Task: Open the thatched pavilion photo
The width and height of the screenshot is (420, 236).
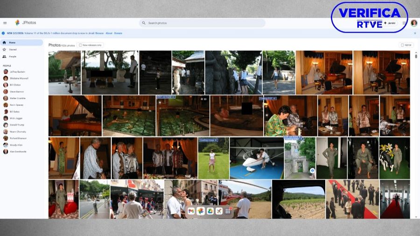Action: click(x=64, y=72)
